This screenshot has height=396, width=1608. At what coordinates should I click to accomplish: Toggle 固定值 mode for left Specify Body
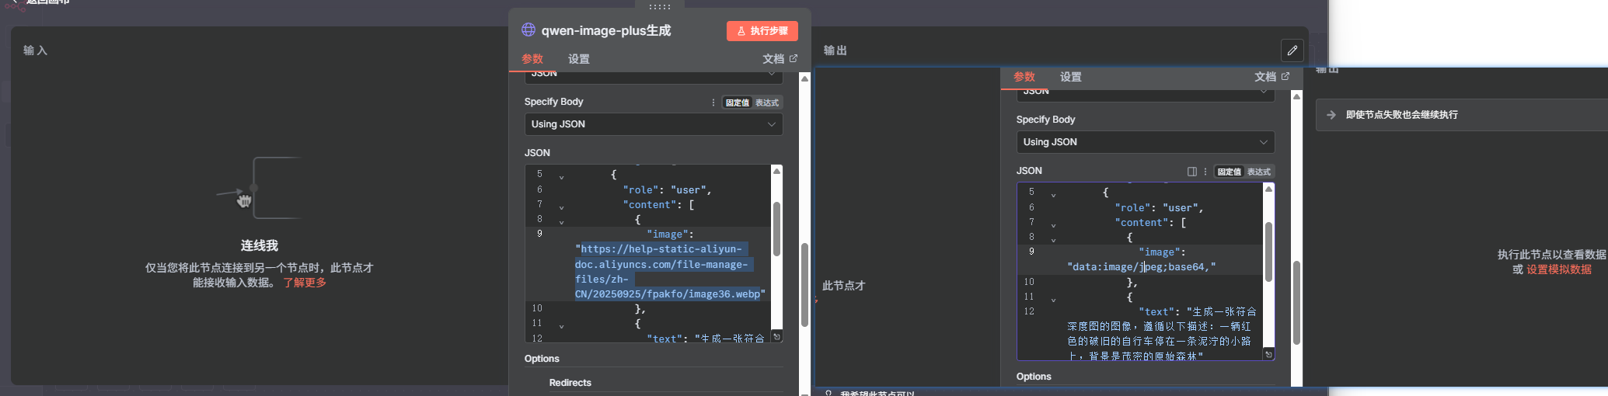coord(737,102)
